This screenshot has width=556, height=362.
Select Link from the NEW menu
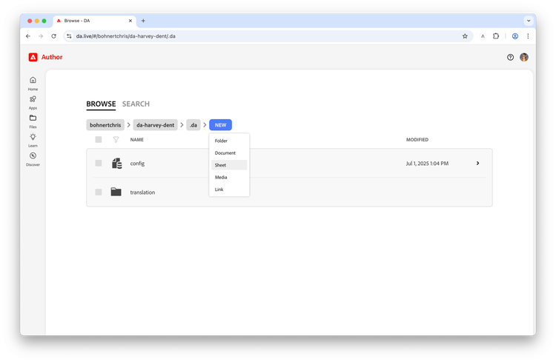[x=229, y=190]
